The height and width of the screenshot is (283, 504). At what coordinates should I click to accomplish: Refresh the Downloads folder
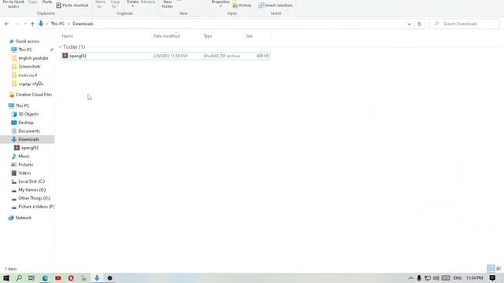419,24
